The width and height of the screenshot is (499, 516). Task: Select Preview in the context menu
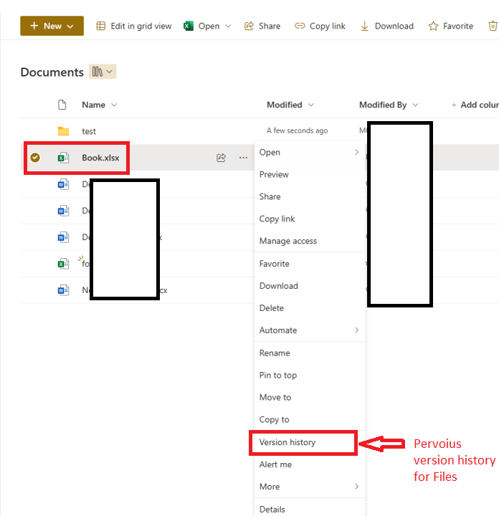[310, 174]
